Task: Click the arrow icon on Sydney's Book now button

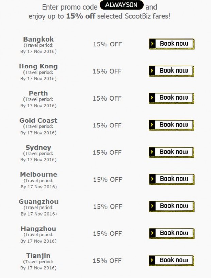Action: (x=152, y=152)
